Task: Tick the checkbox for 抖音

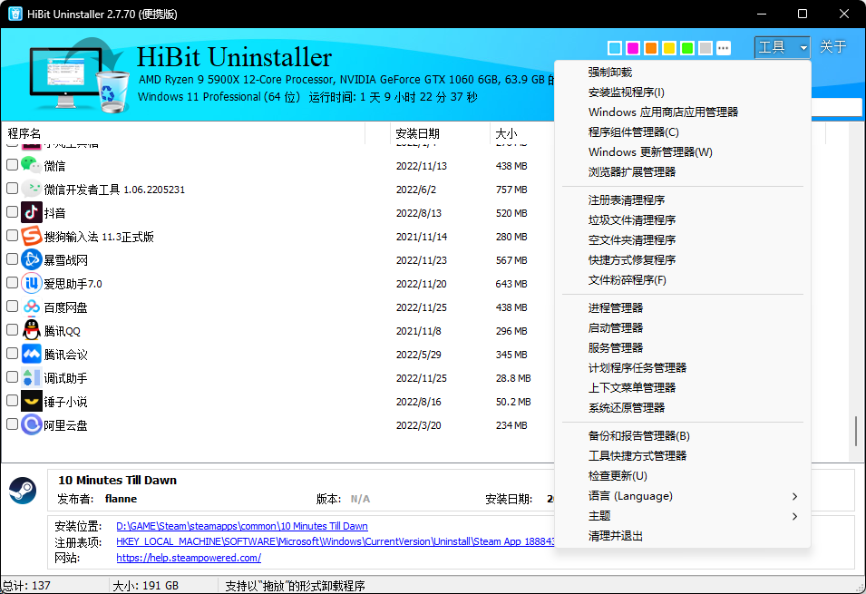Action: tap(12, 211)
